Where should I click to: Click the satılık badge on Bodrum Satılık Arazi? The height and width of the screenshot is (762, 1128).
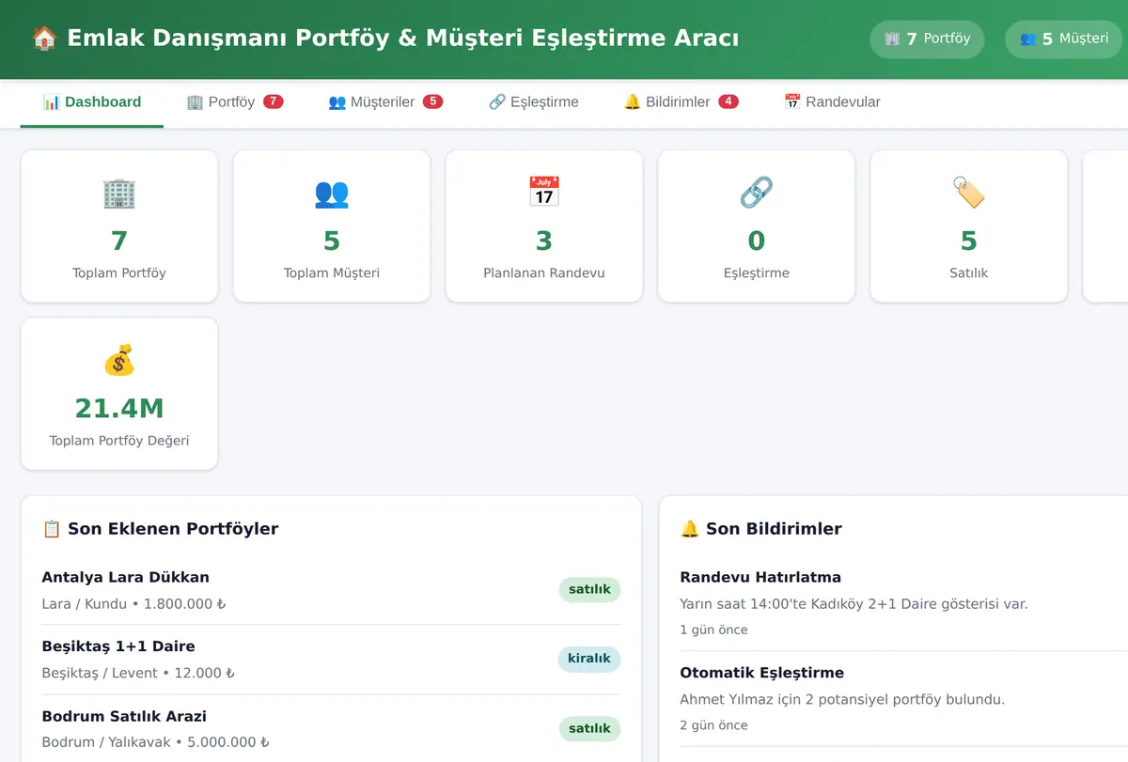tap(589, 728)
